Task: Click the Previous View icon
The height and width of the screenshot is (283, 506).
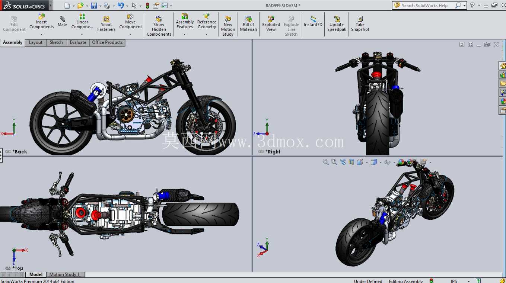Action: 343,162
